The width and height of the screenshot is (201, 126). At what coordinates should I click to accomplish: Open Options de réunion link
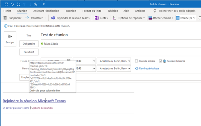[x=42, y=108]
